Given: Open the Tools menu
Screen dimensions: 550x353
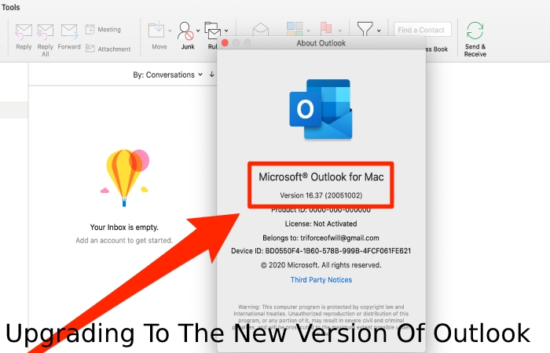Looking at the screenshot, I should tap(10, 7).
